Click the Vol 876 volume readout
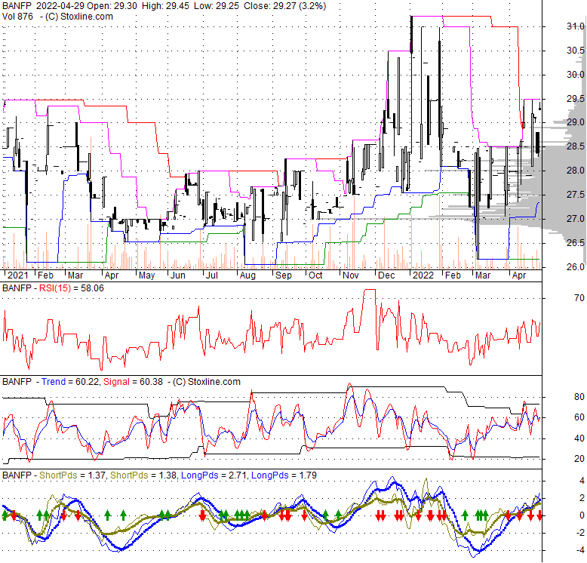The height and width of the screenshot is (563, 587). (17, 17)
